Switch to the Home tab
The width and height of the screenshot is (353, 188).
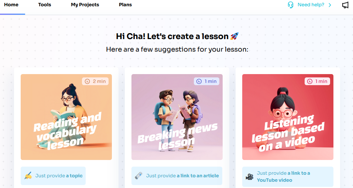[11, 5]
